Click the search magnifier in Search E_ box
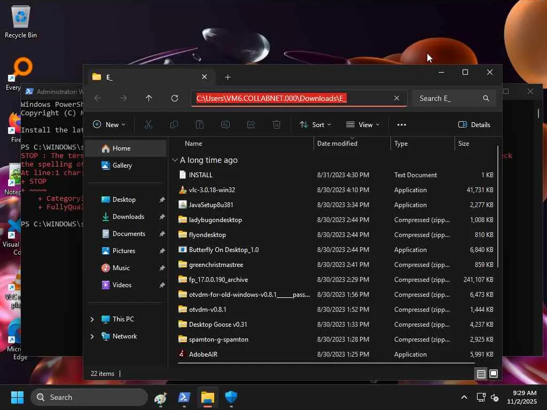 click(x=486, y=98)
